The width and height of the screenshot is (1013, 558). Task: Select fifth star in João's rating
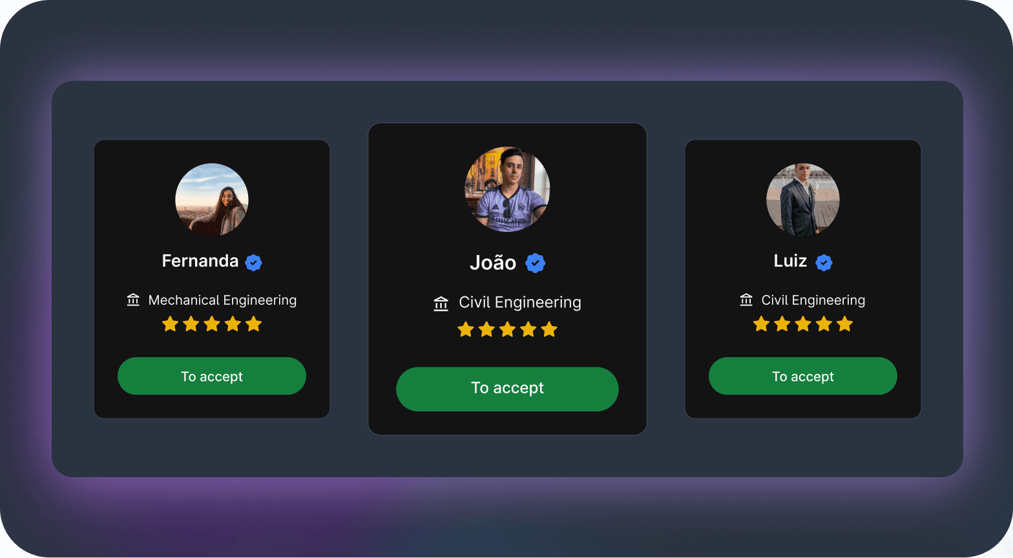(549, 329)
